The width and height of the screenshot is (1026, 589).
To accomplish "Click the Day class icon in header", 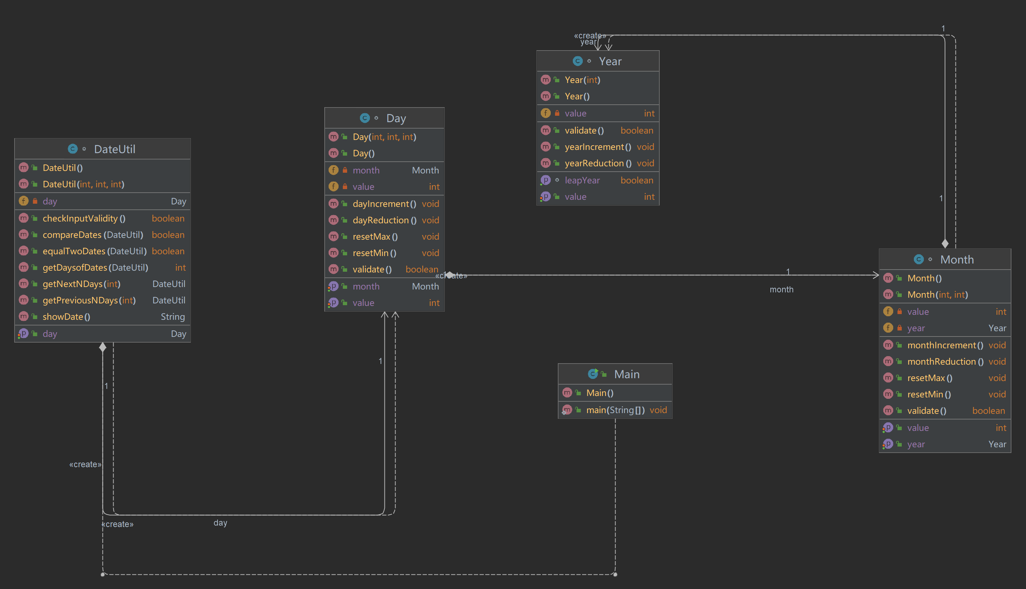I will (x=365, y=118).
